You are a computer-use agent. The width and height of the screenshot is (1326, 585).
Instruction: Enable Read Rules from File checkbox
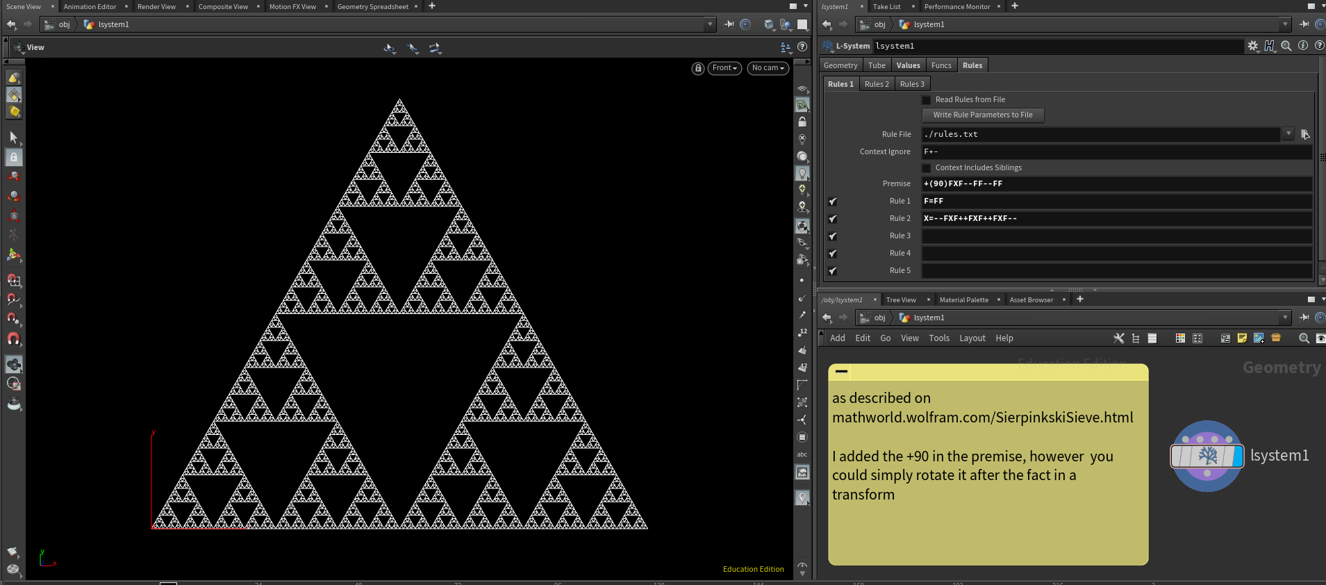(926, 100)
